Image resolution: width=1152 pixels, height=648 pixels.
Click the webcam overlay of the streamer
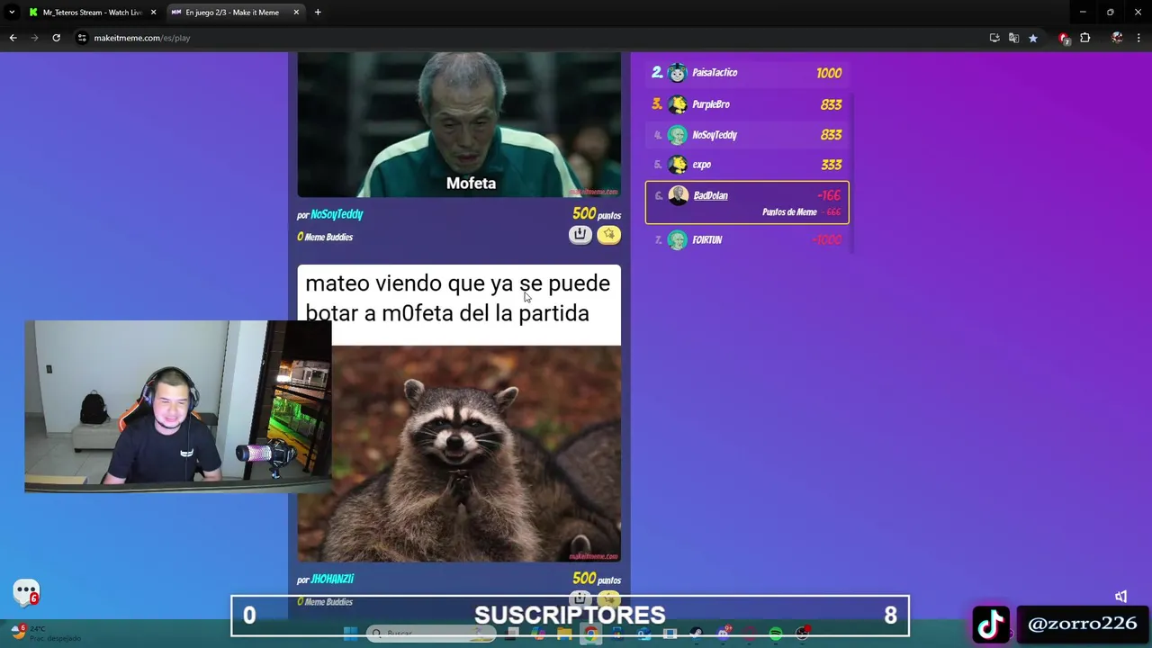178,407
